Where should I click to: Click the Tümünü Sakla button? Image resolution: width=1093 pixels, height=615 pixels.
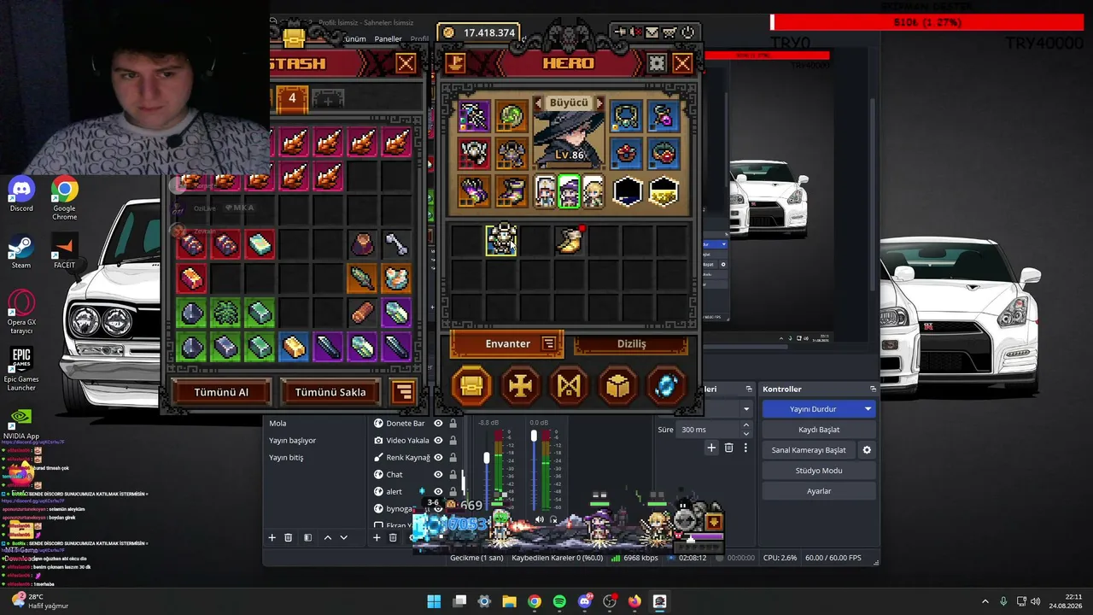tap(330, 392)
